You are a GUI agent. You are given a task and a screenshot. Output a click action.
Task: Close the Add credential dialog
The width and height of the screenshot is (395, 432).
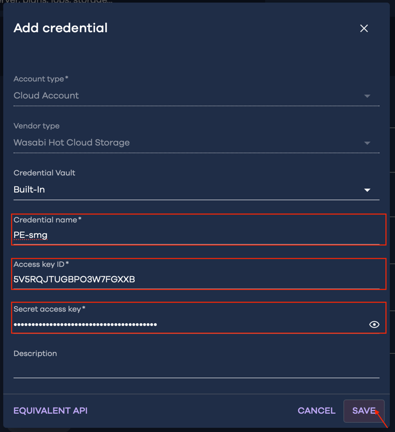(364, 28)
